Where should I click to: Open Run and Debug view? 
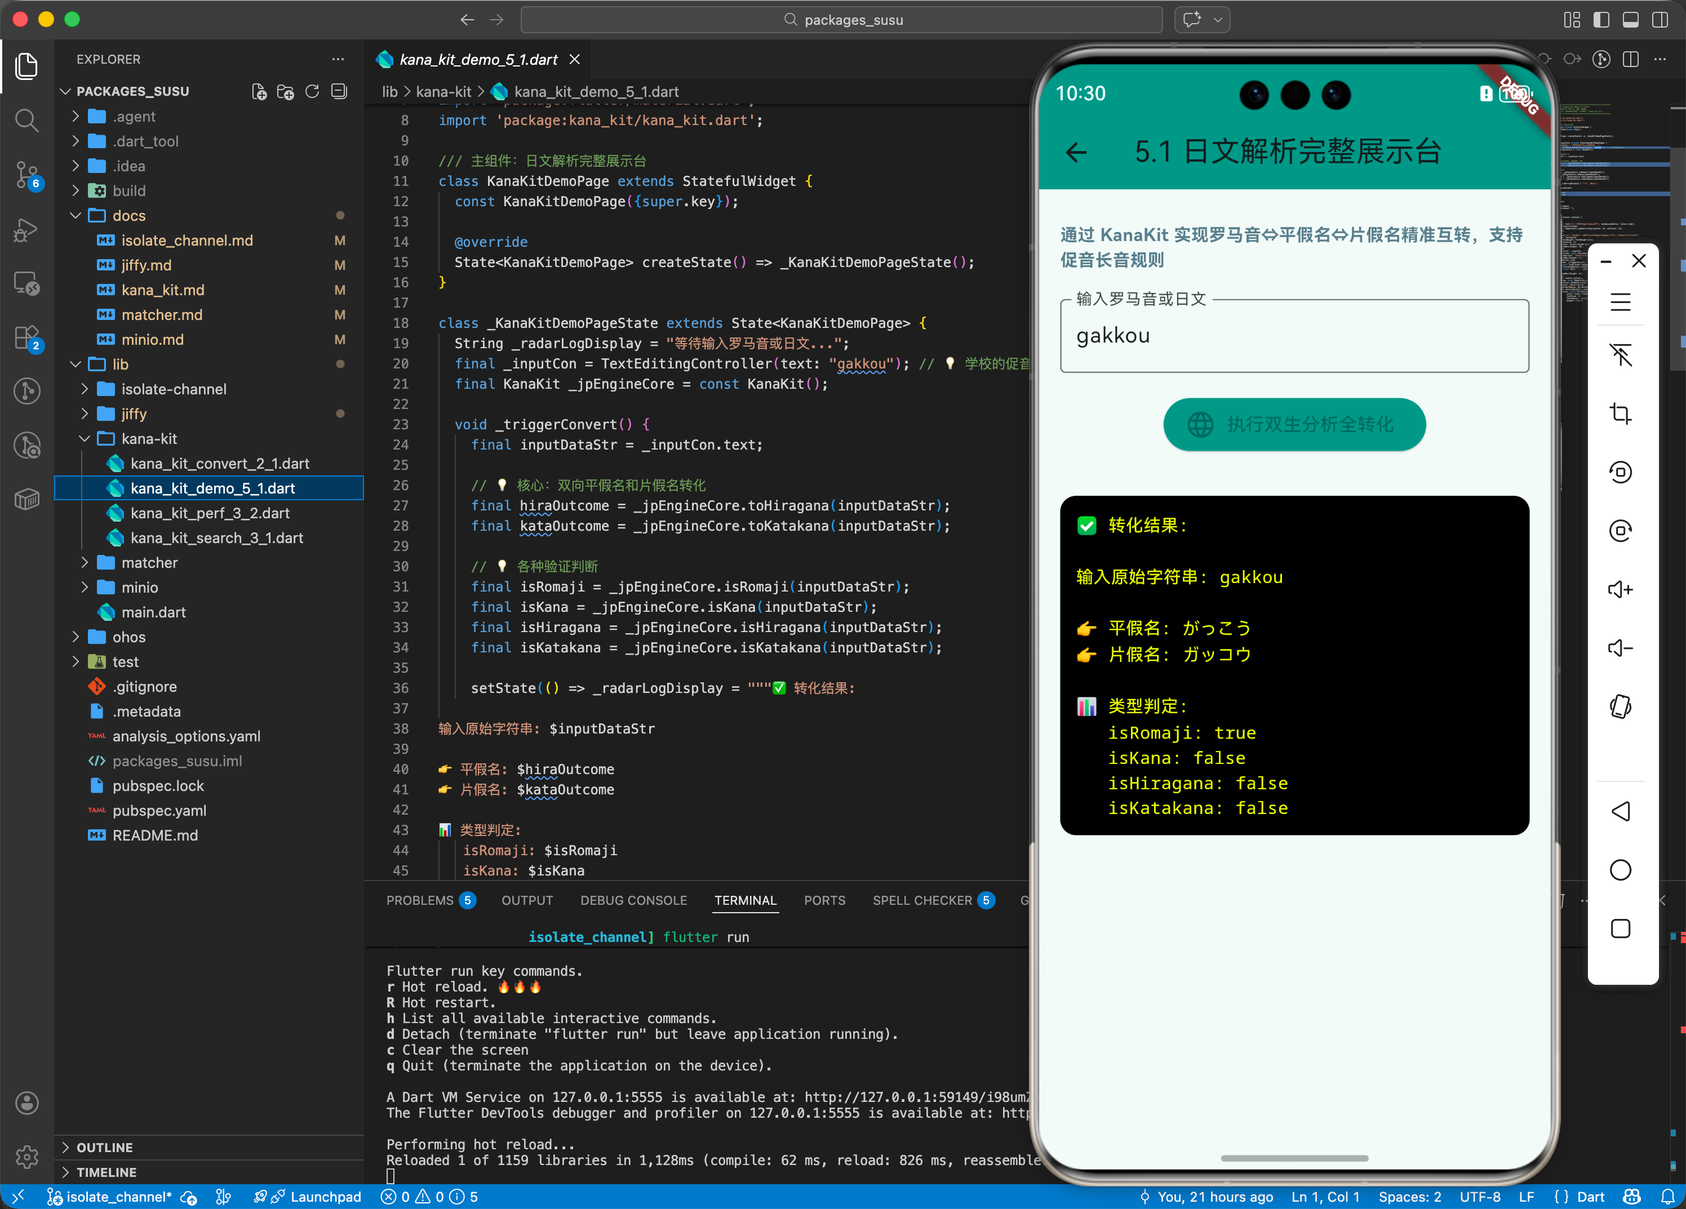26,230
